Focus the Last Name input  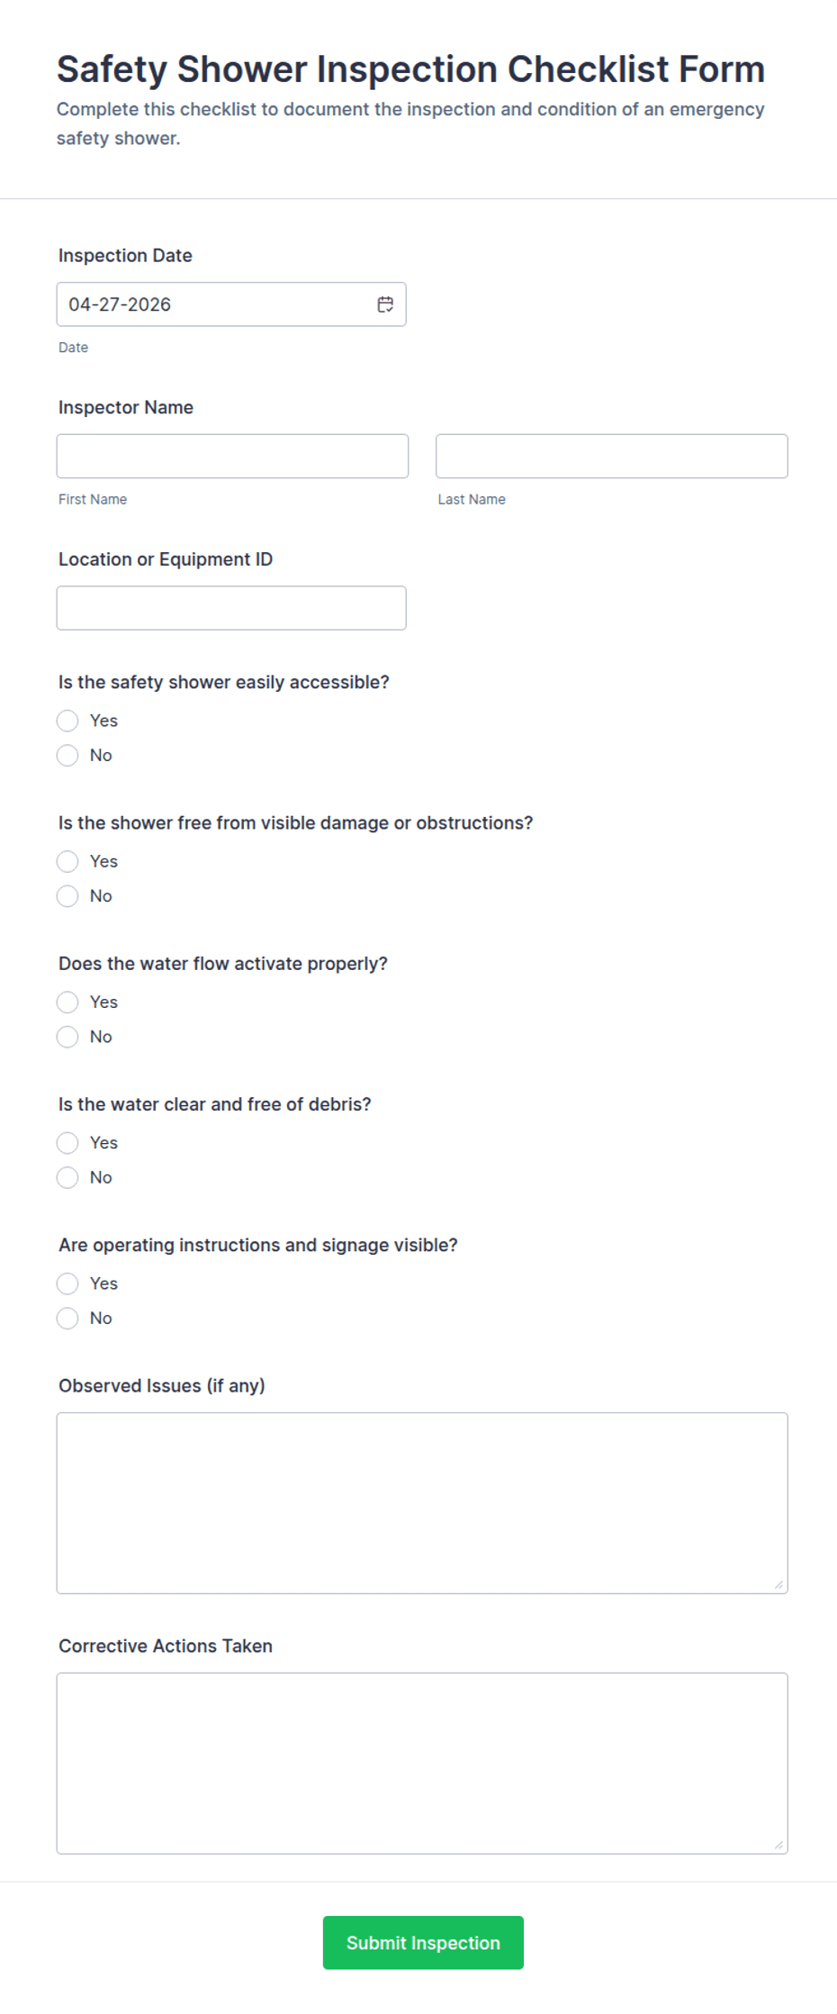click(x=611, y=457)
